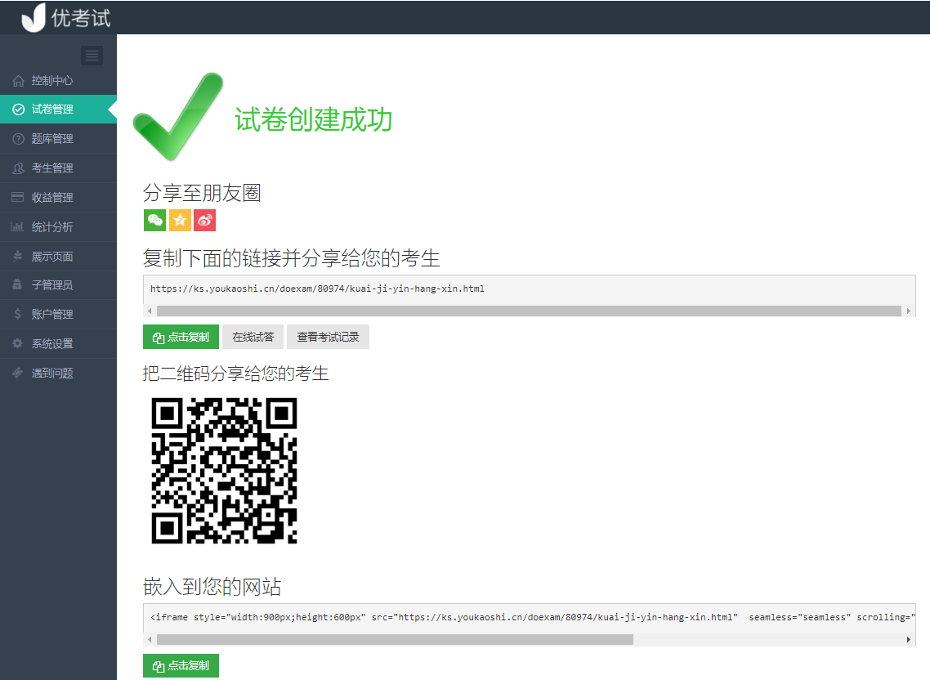Image resolution: width=930 pixels, height=680 pixels.
Task: Open 考生管理 menu item
Action: tap(58, 168)
